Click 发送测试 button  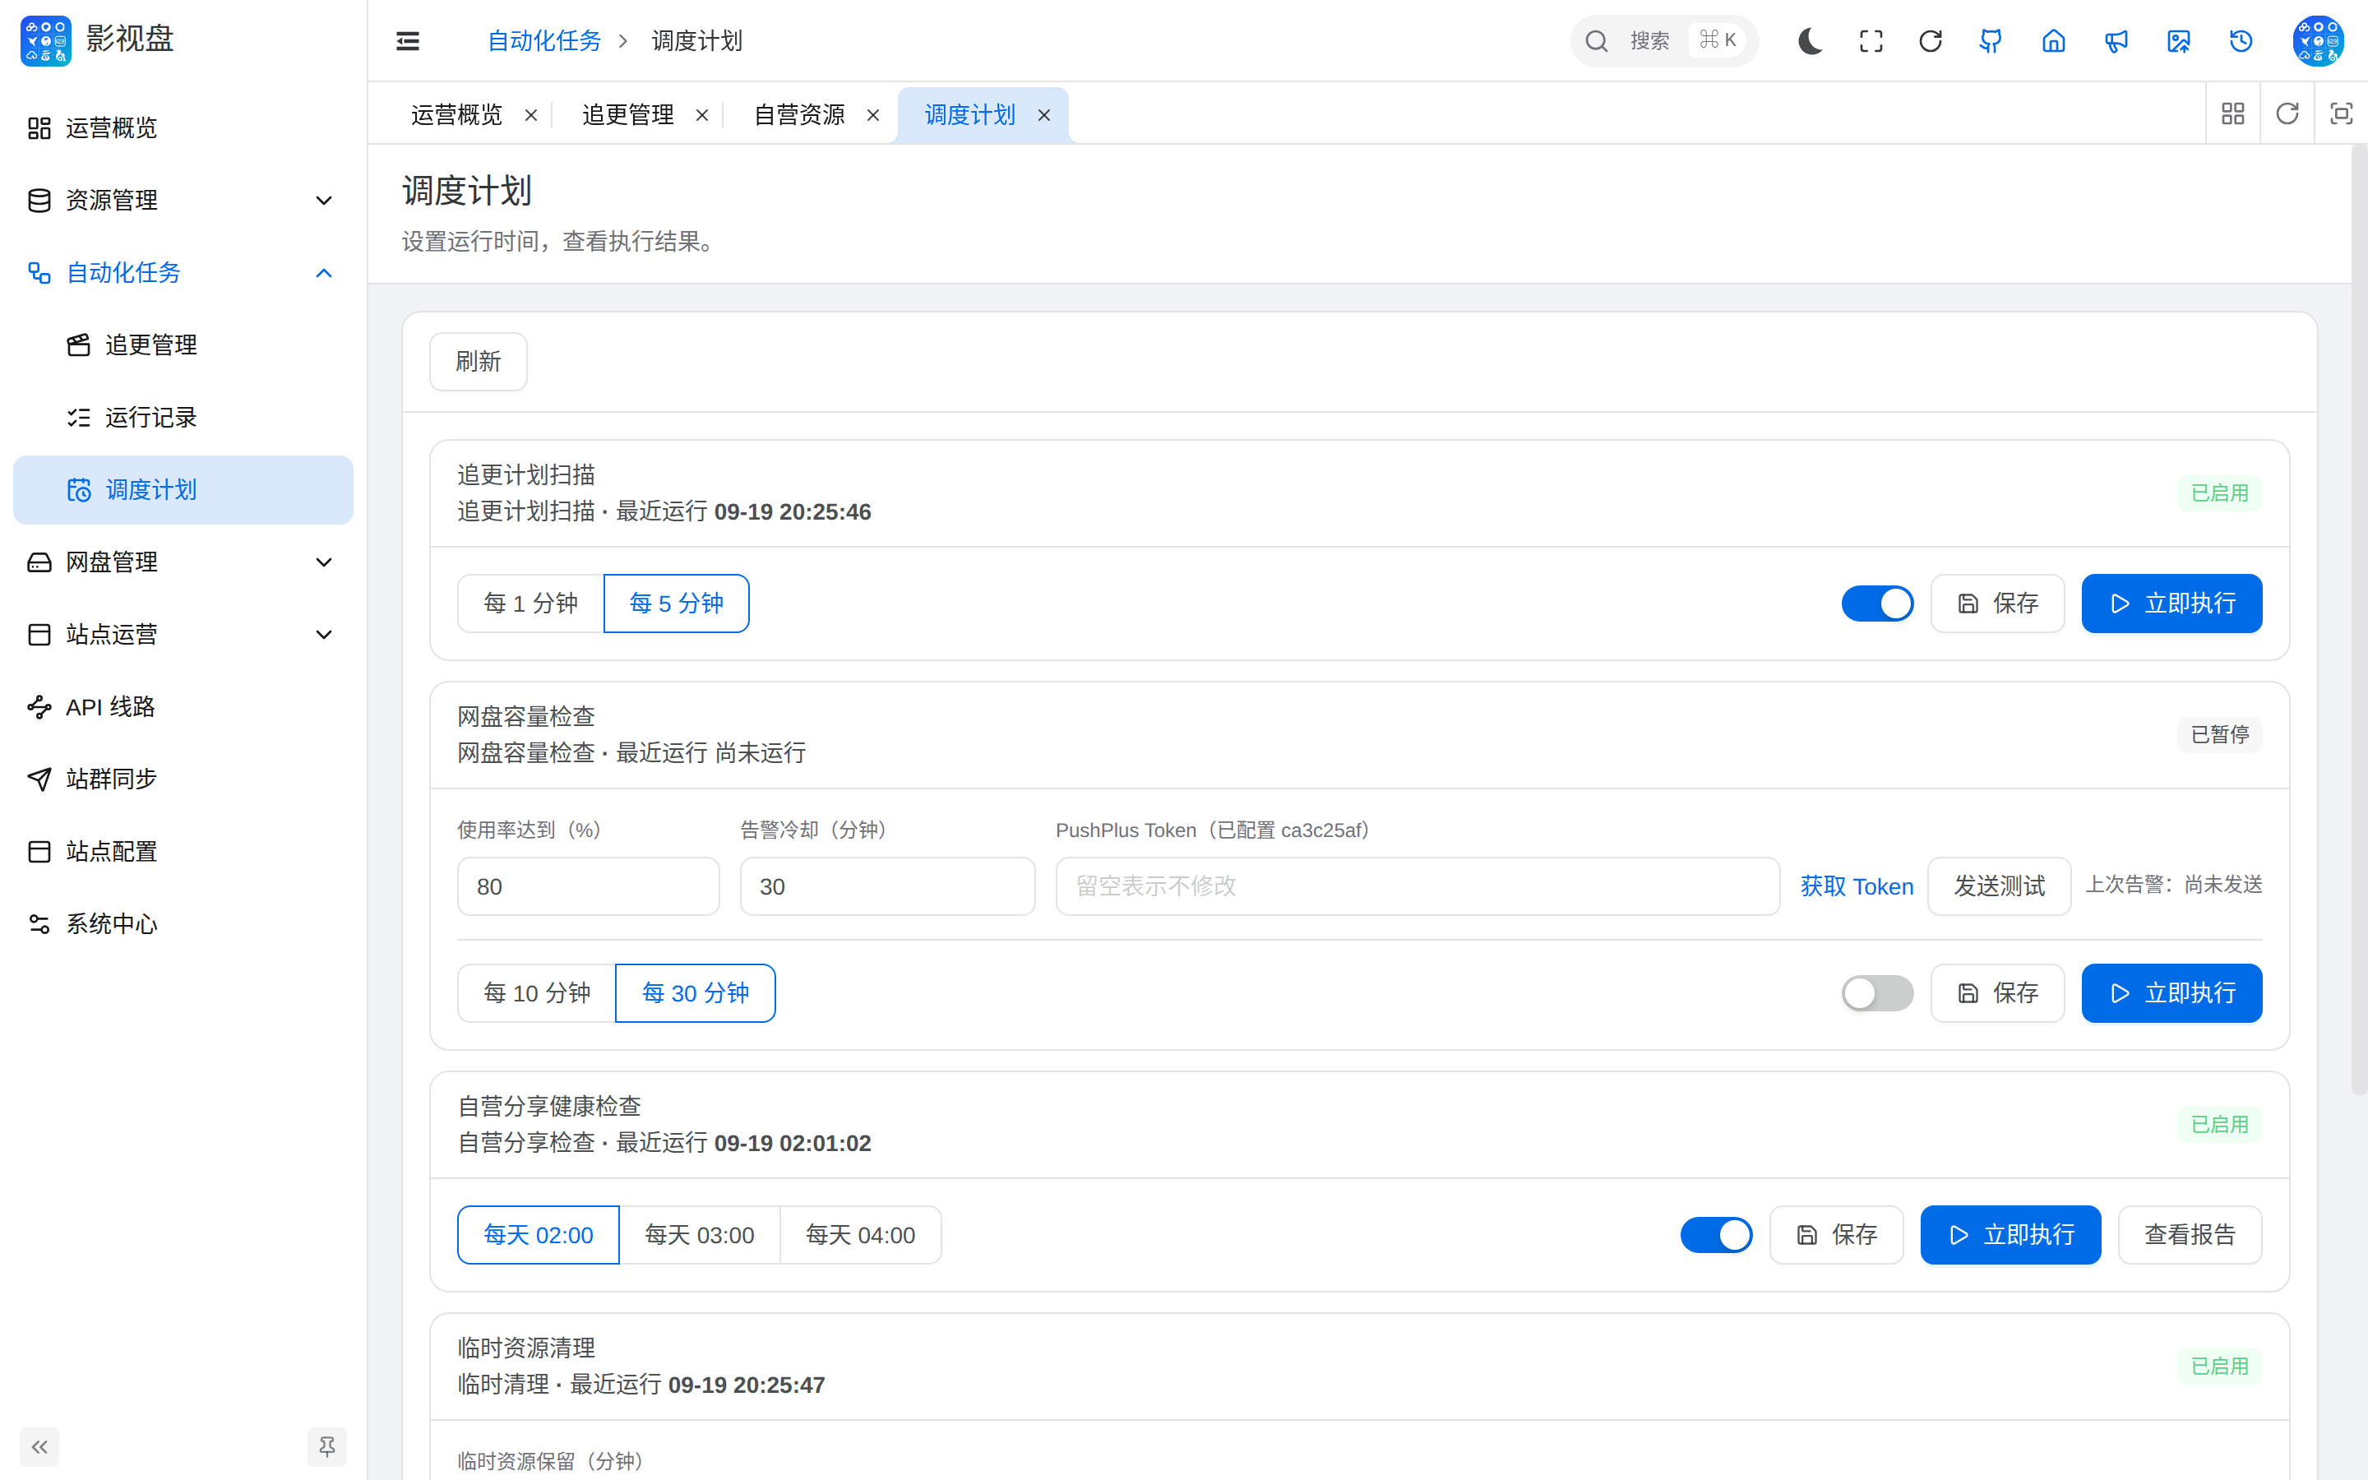[1999, 886]
